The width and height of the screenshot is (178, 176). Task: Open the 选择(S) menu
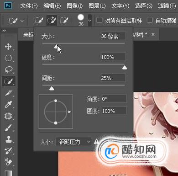click(x=144, y=6)
